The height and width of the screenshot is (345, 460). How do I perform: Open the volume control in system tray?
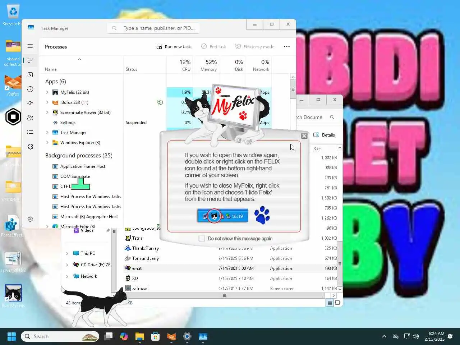[x=416, y=336]
